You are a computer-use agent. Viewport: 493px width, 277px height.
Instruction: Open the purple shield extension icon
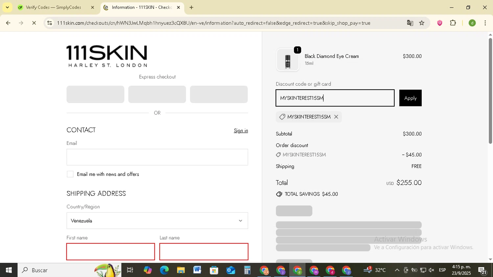pyautogui.click(x=439, y=23)
